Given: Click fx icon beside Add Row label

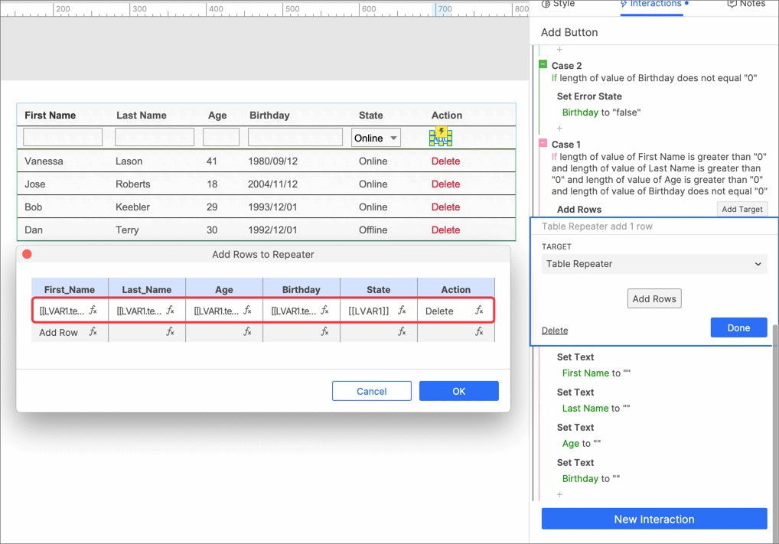Looking at the screenshot, I should pyautogui.click(x=93, y=332).
